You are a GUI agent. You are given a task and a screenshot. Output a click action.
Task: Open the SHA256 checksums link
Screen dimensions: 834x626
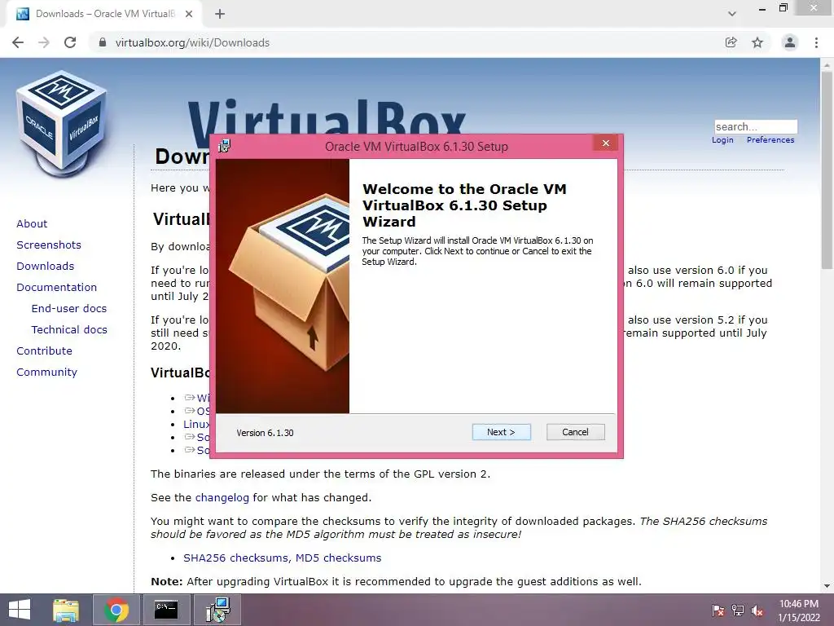pos(237,558)
